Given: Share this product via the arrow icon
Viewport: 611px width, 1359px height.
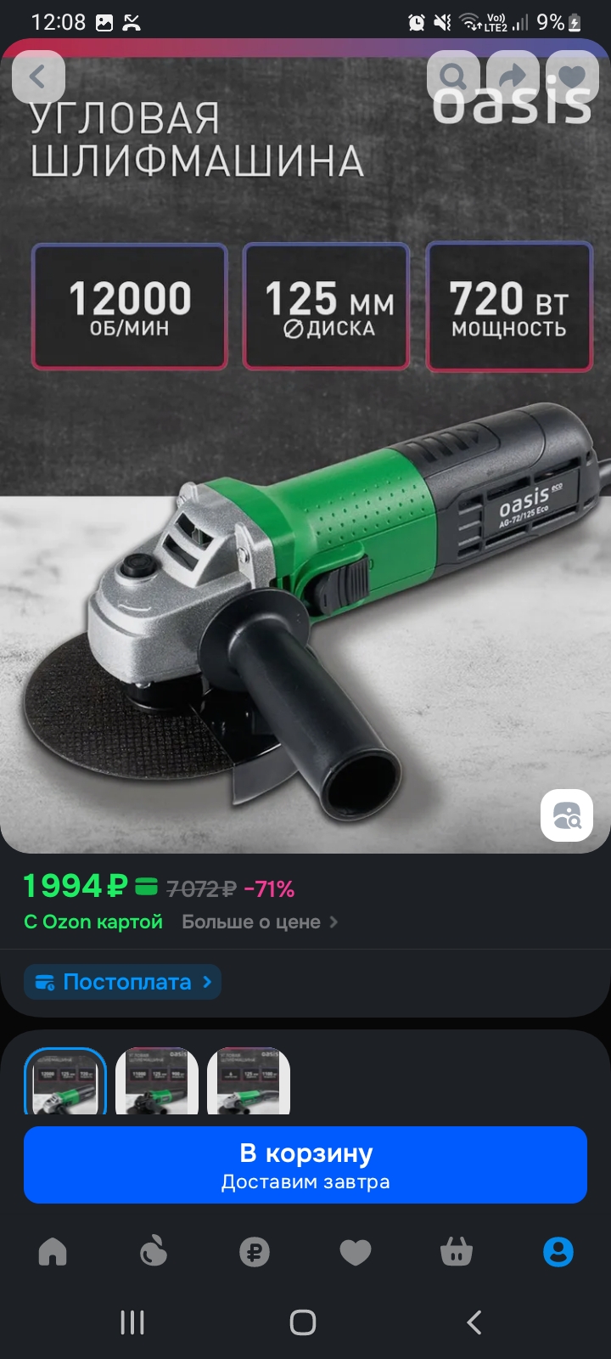Looking at the screenshot, I should (x=513, y=77).
